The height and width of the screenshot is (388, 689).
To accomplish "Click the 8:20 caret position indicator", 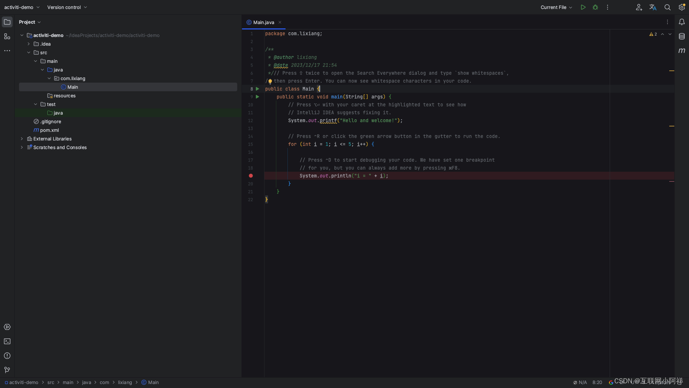I will pyautogui.click(x=597, y=382).
